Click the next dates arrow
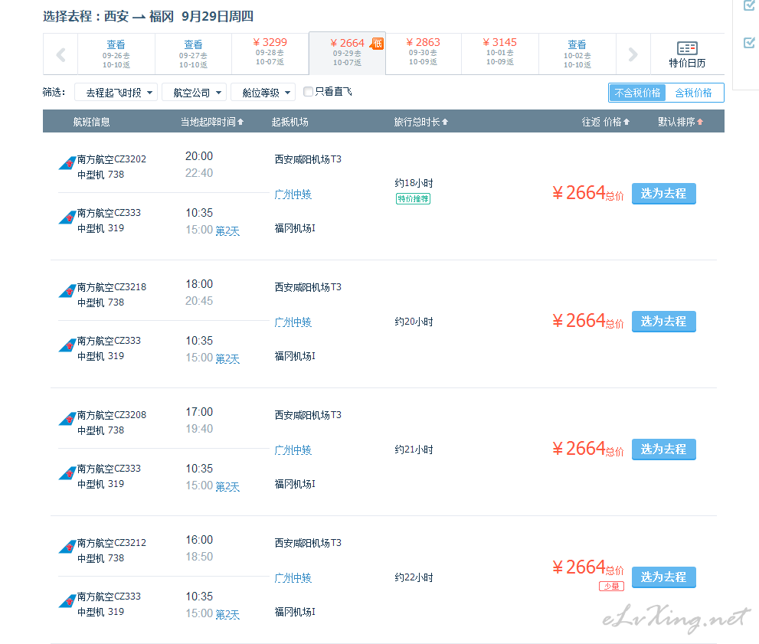Viewport: 759px width, 644px height. coord(633,54)
